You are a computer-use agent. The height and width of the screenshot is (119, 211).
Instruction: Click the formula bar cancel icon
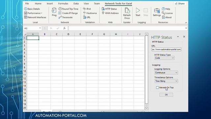[x=51, y=28]
